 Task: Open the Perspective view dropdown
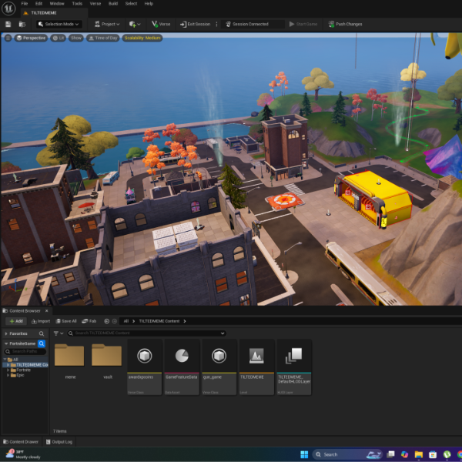tap(31, 38)
